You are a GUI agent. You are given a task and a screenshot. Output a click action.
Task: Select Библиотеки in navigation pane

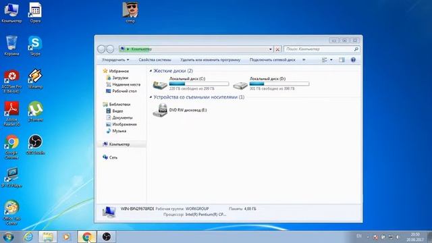pos(119,104)
